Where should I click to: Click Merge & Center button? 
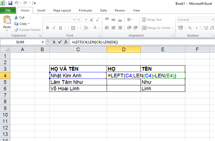(156, 28)
